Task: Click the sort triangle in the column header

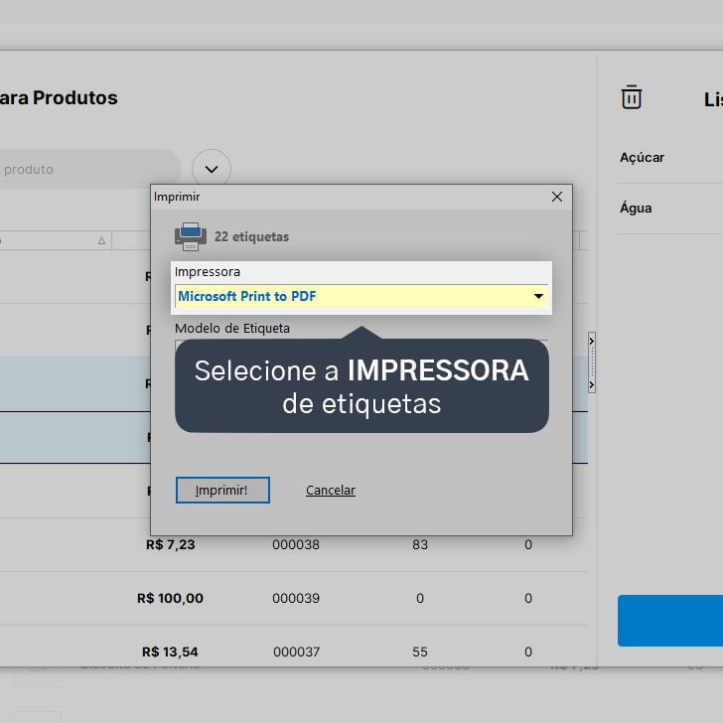Action: coord(101,240)
